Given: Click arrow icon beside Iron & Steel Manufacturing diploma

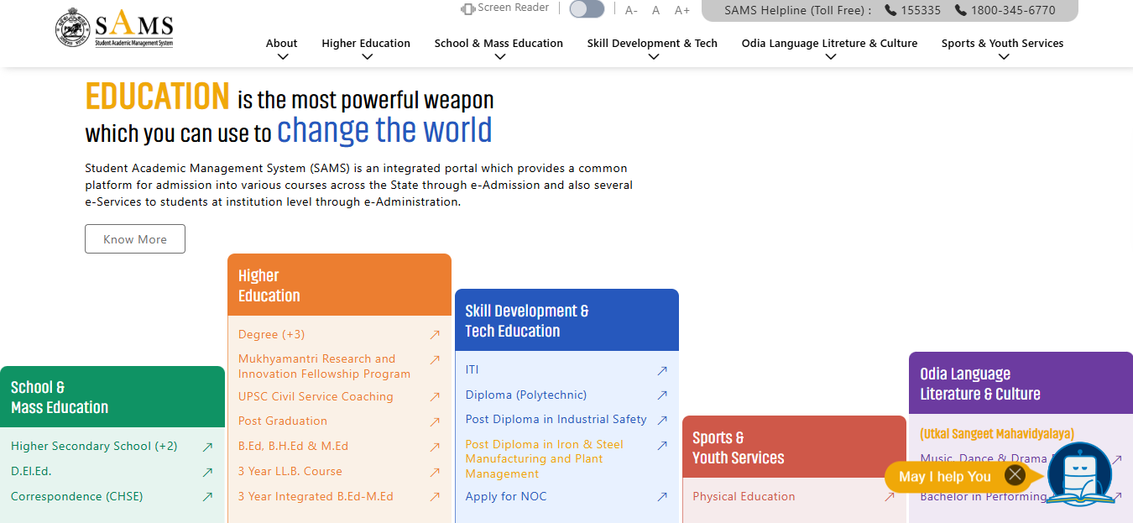Looking at the screenshot, I should pos(662,446).
